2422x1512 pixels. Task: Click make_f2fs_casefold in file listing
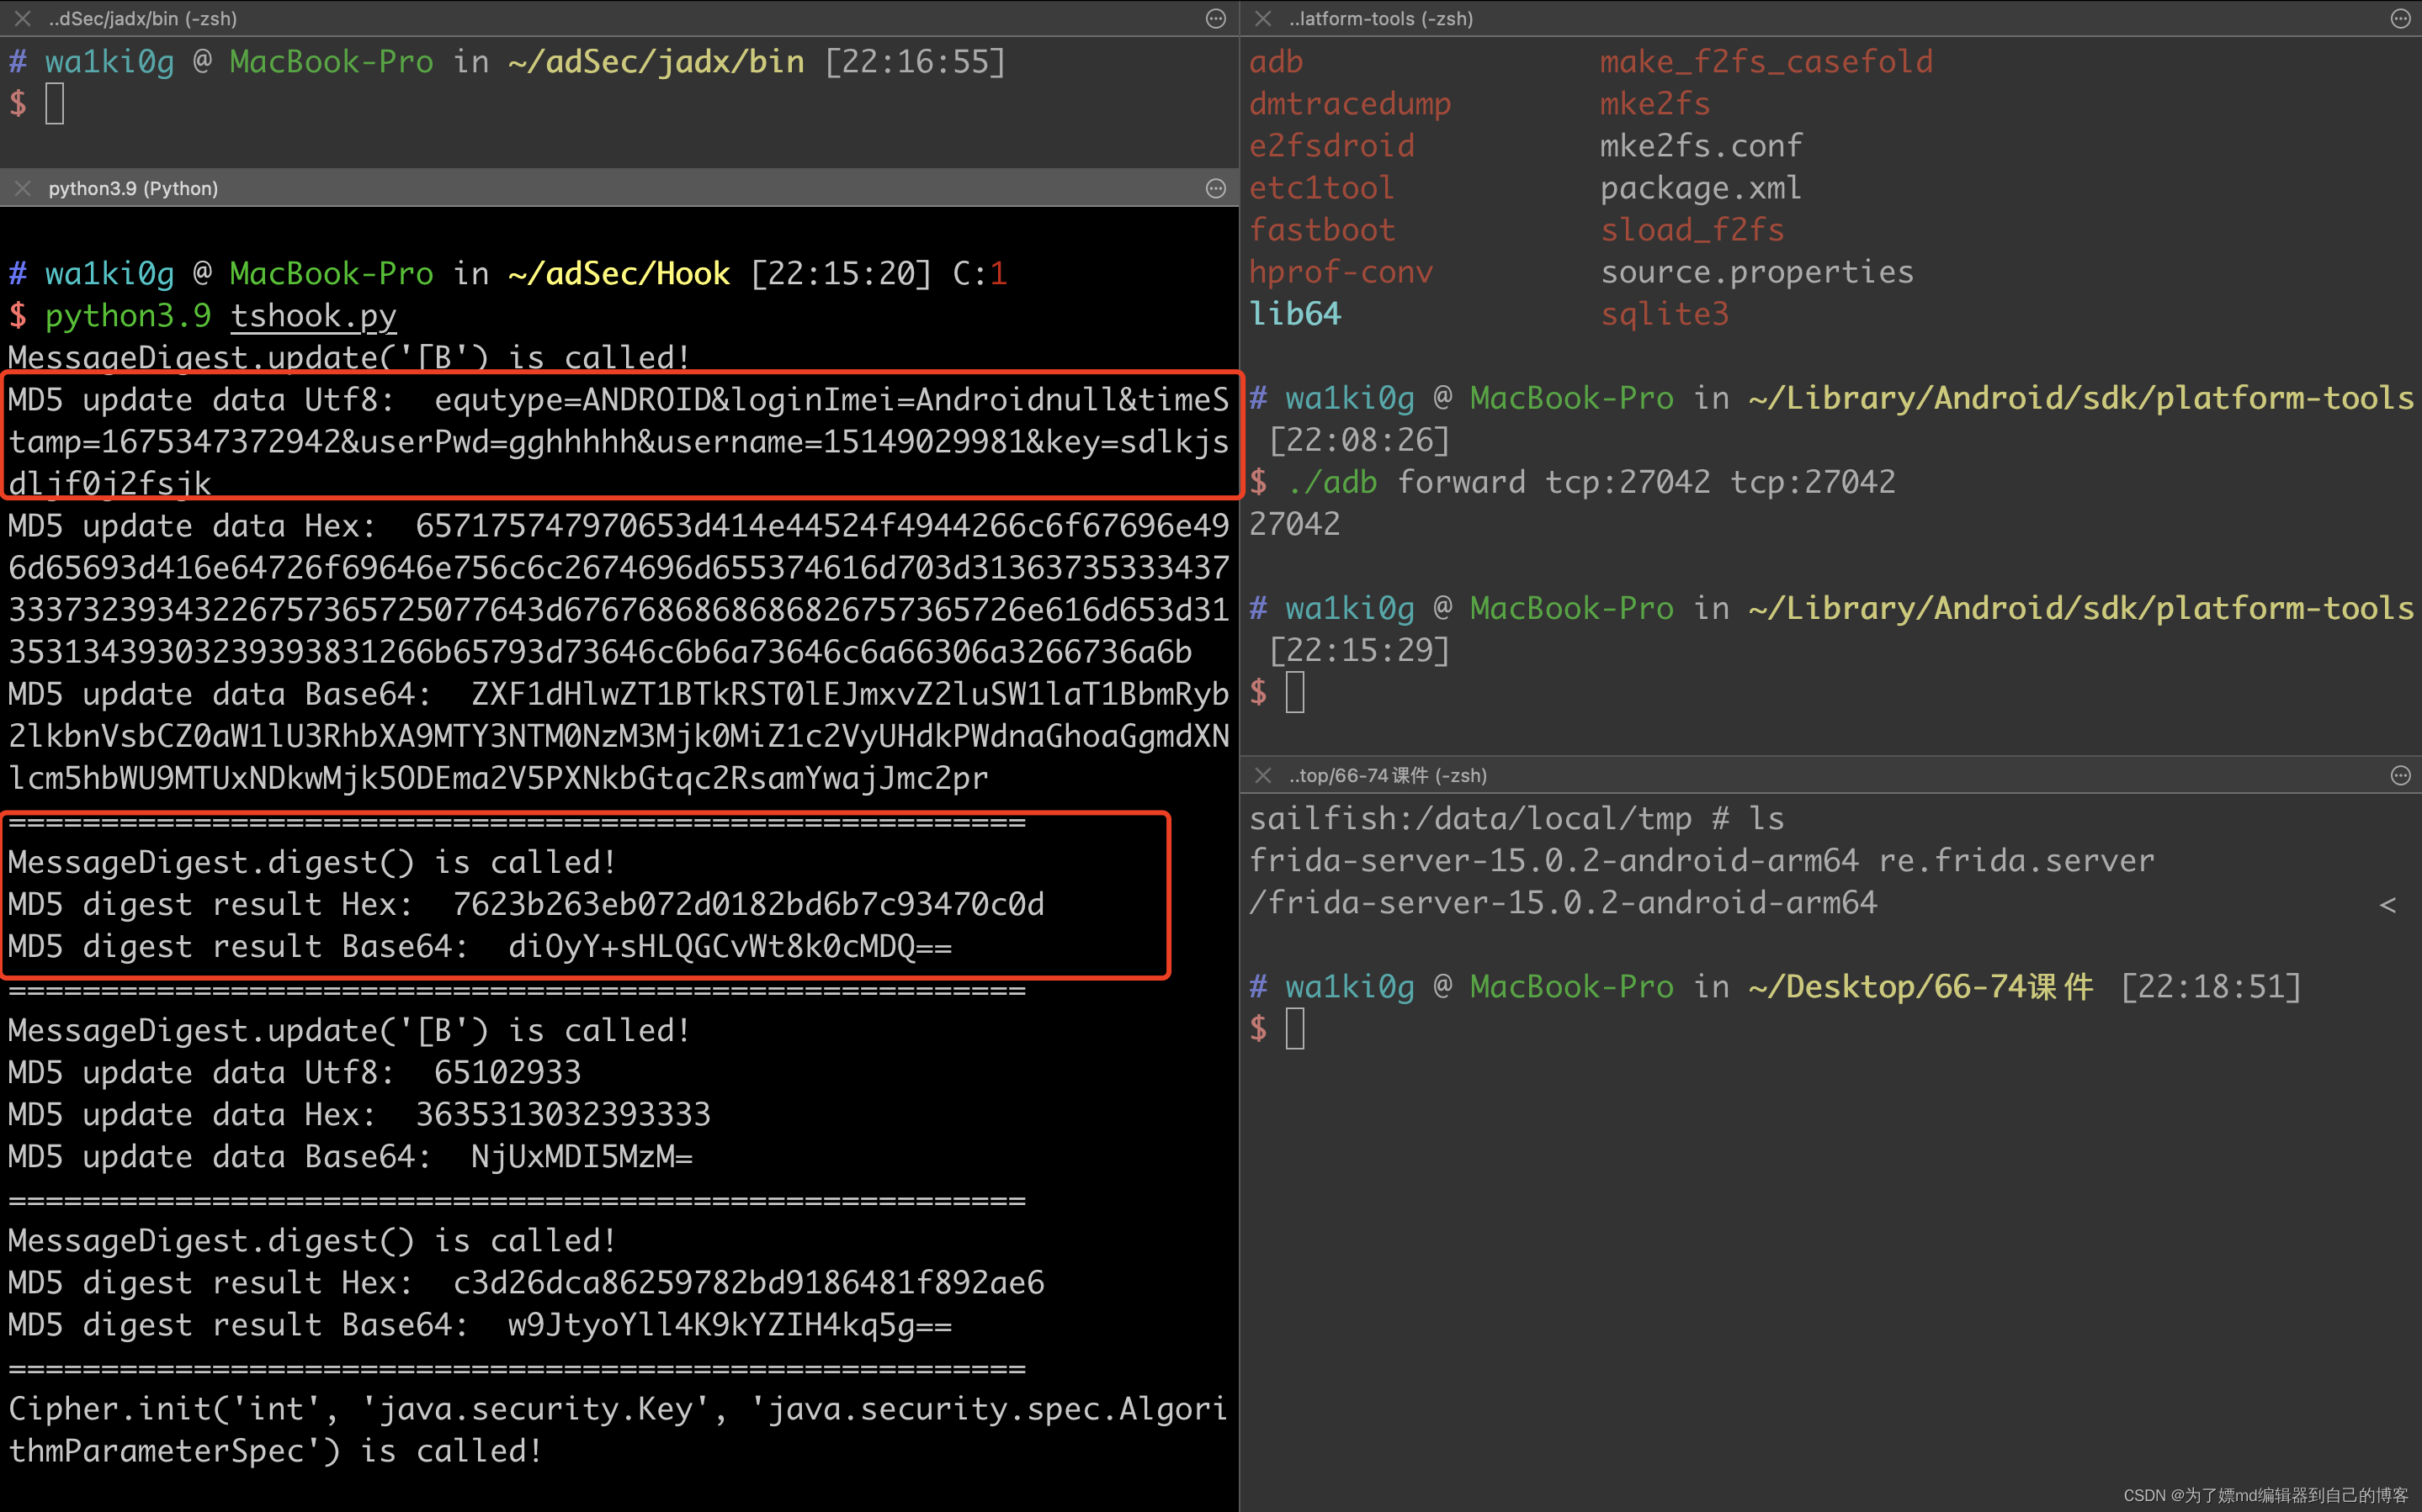coord(1766,62)
